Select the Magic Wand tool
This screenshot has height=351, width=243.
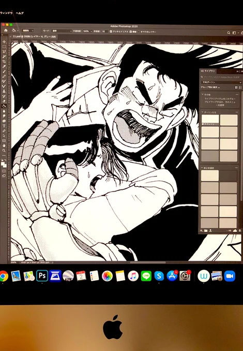point(4,56)
